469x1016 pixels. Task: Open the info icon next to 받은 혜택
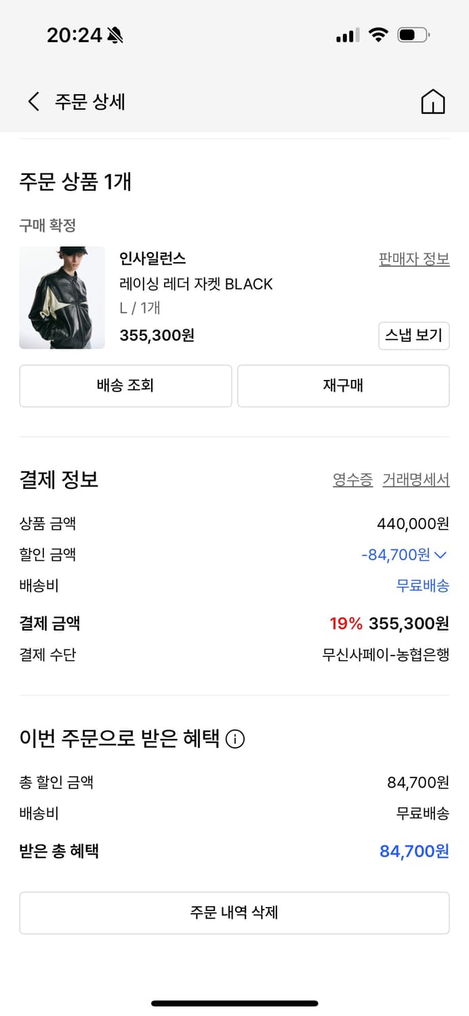point(234,740)
